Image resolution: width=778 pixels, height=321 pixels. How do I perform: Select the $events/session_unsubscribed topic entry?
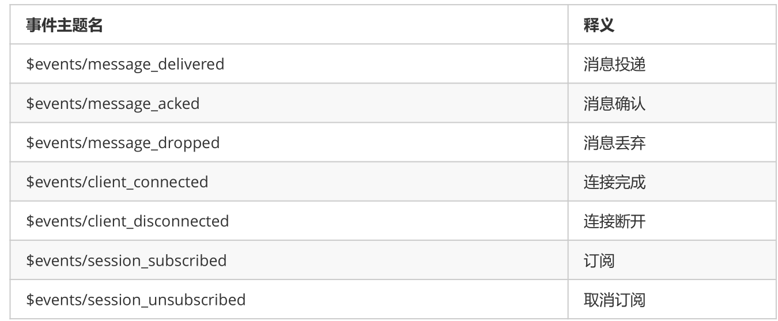coord(136,300)
